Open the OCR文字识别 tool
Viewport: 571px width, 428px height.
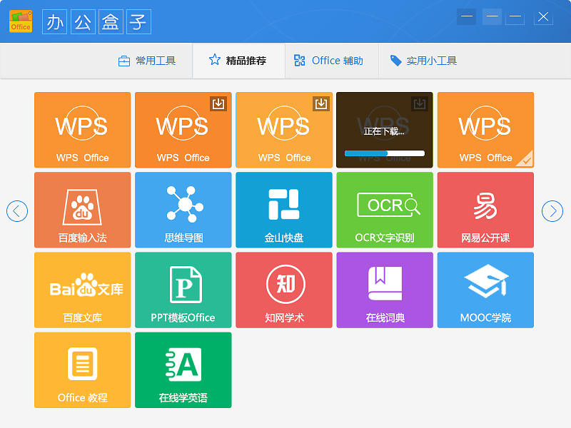385,210
